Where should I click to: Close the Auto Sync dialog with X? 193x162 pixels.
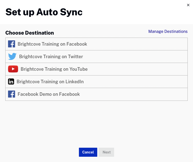pos(188,5)
